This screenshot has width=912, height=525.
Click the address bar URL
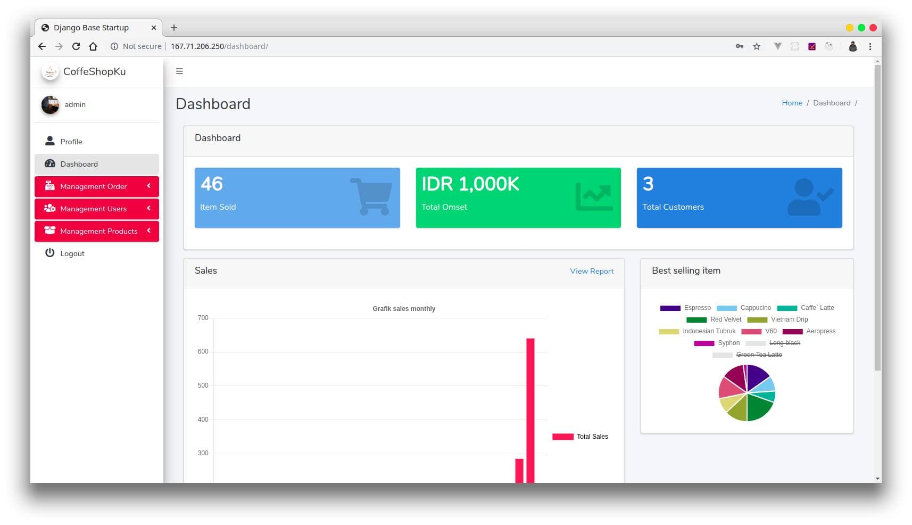point(219,46)
